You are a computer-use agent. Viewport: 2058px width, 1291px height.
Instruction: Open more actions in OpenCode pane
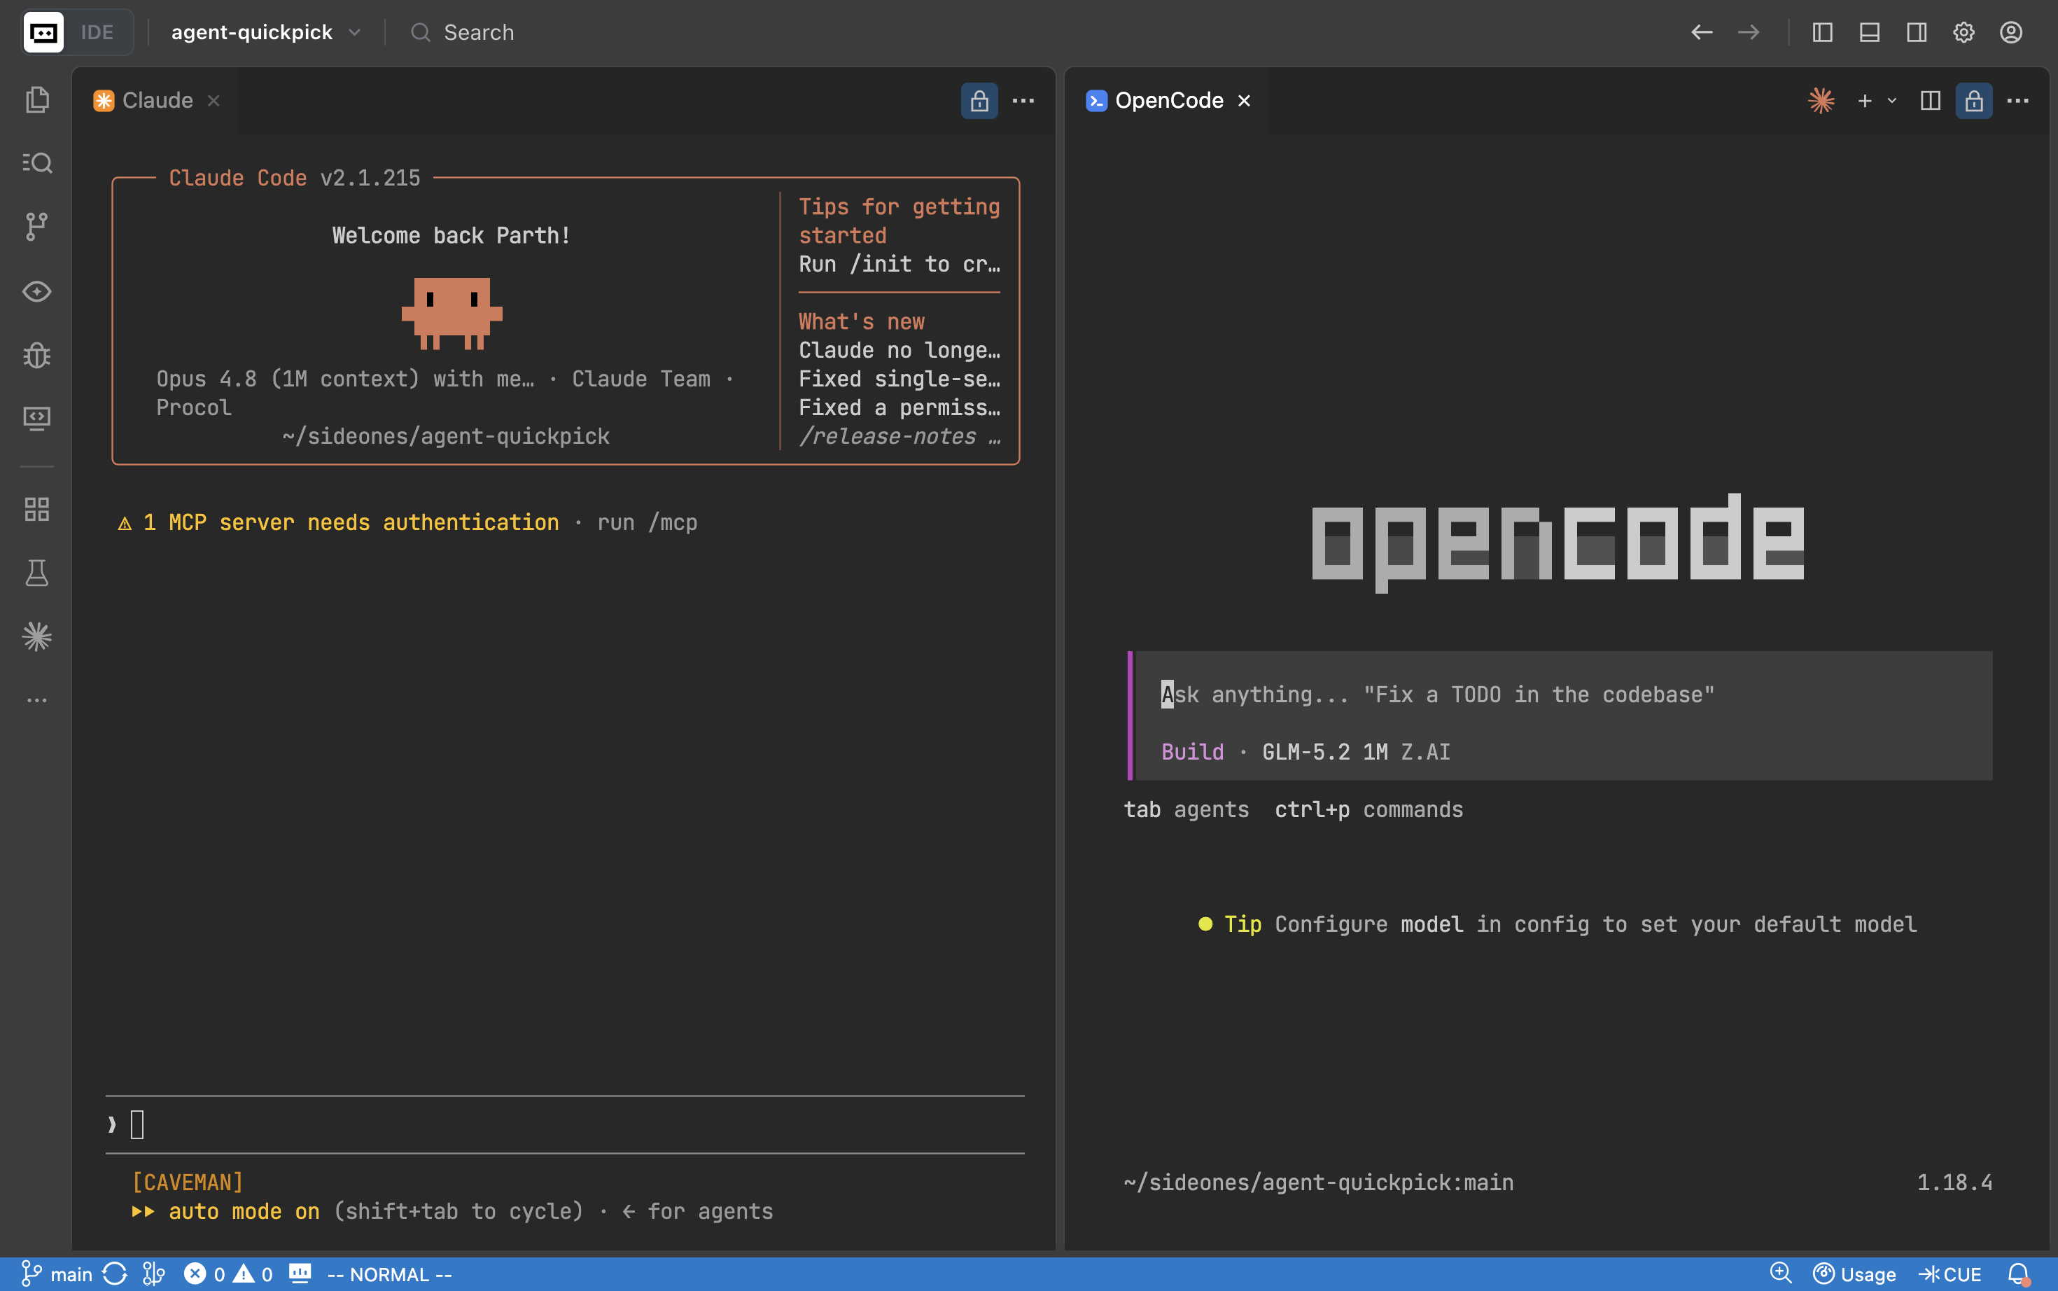[2018, 101]
